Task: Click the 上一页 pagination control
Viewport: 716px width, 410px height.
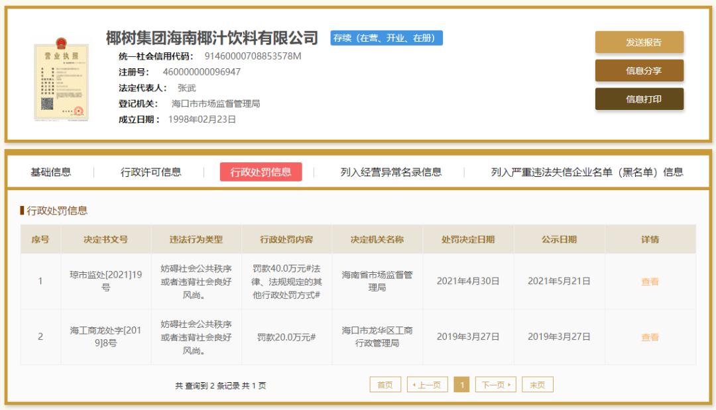Action: tap(428, 383)
